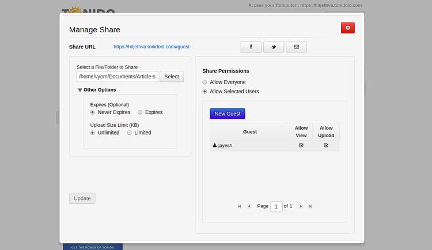
Task: Share link via Facebook icon
Action: pos(251,47)
